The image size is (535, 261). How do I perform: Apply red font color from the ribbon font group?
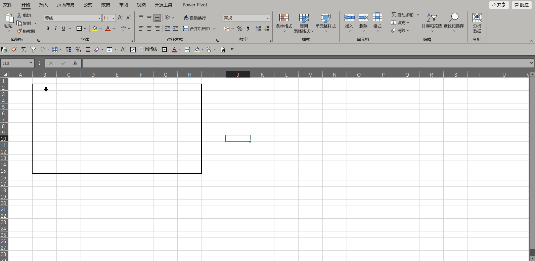tap(108, 29)
